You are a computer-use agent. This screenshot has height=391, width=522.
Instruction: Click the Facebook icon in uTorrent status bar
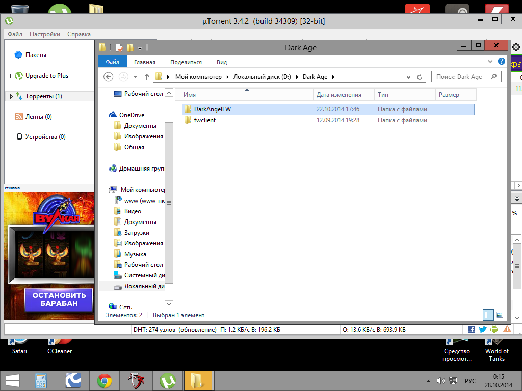(x=472, y=329)
